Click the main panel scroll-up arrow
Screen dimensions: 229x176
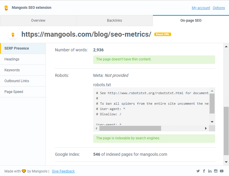pyautogui.click(x=226, y=47)
